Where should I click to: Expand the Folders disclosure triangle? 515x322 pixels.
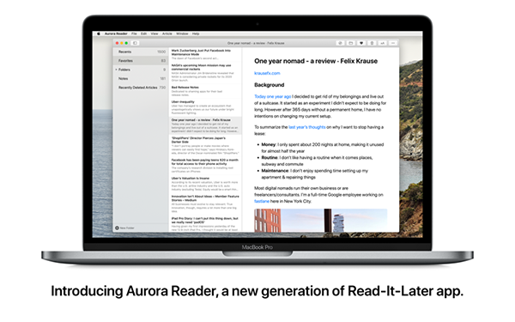pos(116,70)
